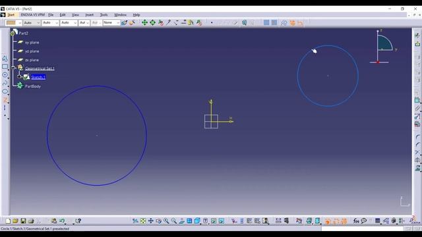The width and height of the screenshot is (422, 237).
Task: Click the Fit All In icon
Action: pos(143,221)
